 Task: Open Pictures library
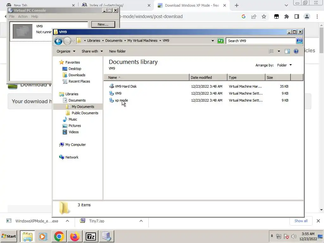click(72, 126)
